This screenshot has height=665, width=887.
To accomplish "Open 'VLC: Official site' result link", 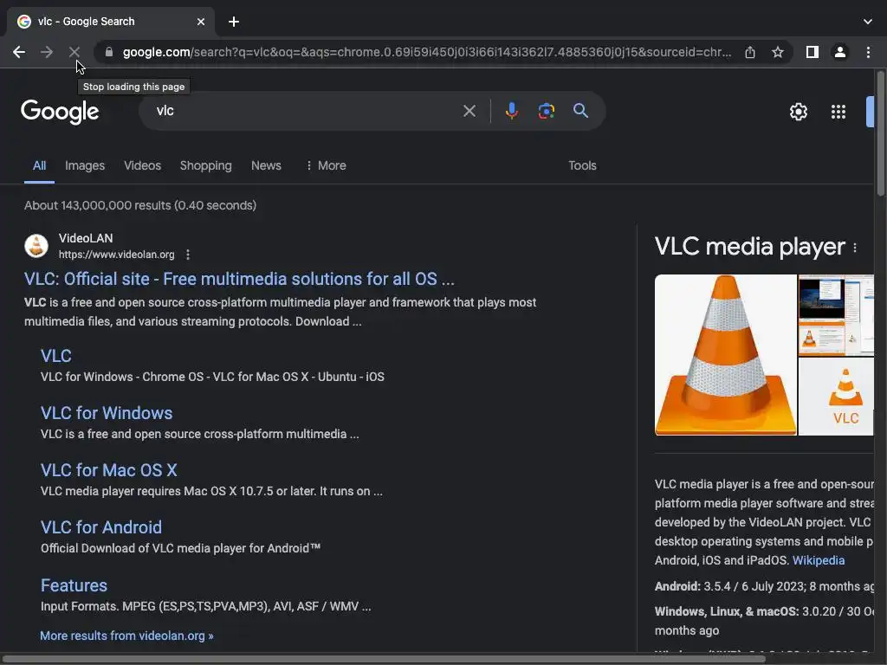I will (x=239, y=279).
